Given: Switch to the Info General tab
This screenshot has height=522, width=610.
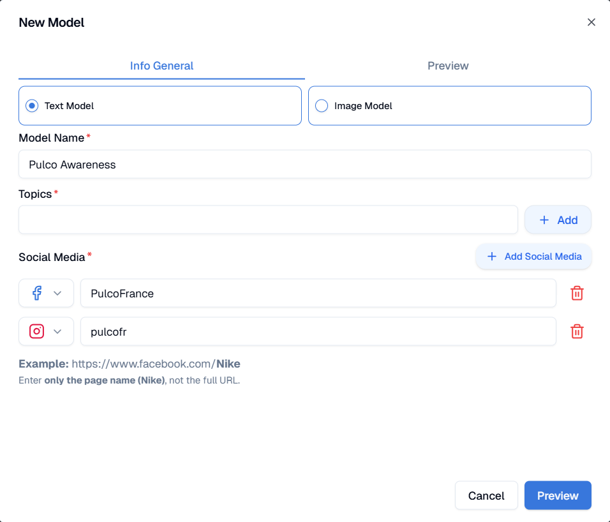Looking at the screenshot, I should coord(161,66).
